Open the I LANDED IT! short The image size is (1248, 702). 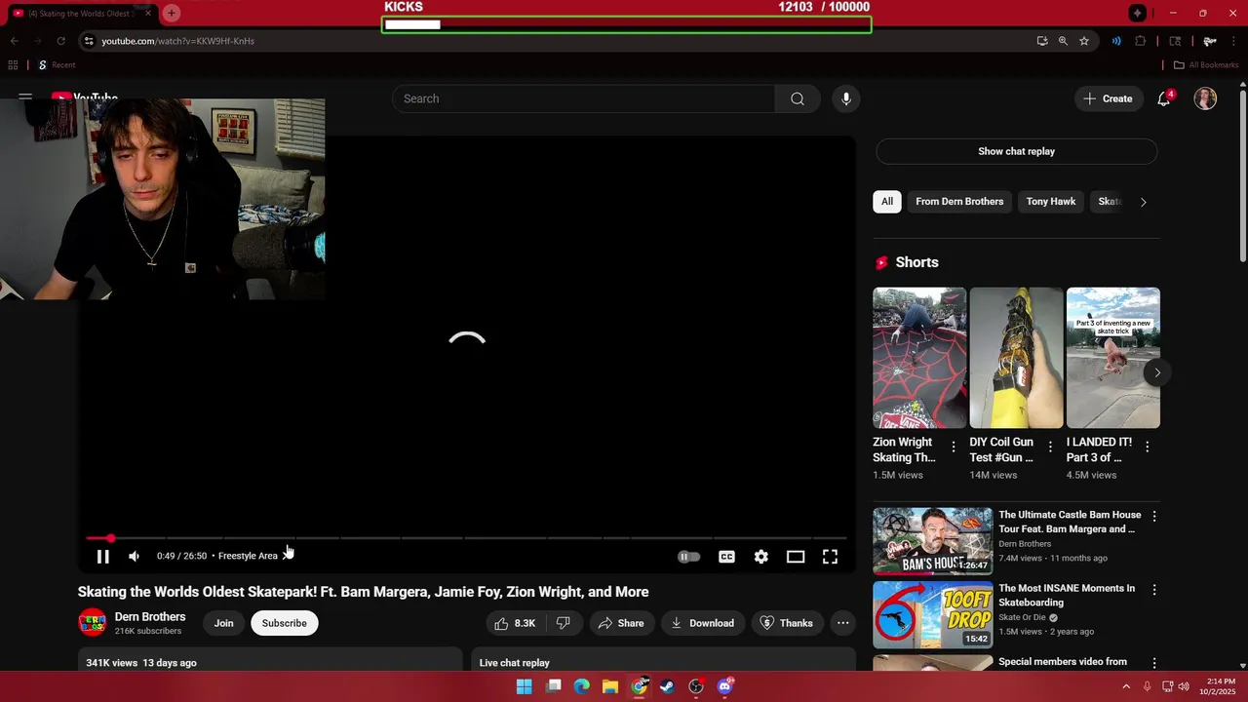[x=1113, y=358]
